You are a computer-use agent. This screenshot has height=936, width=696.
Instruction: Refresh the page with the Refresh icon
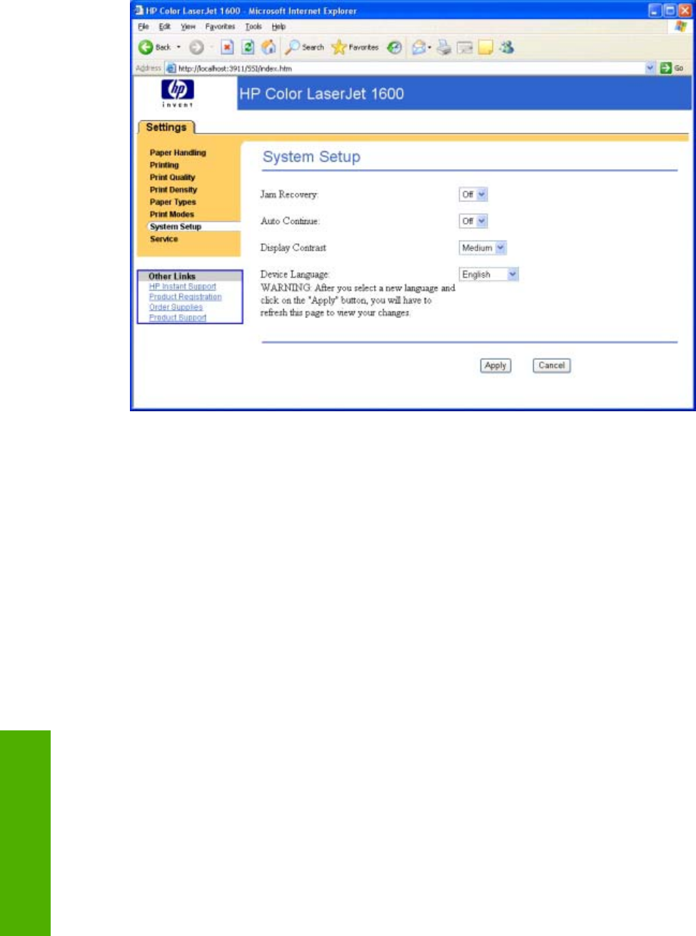pyautogui.click(x=248, y=47)
